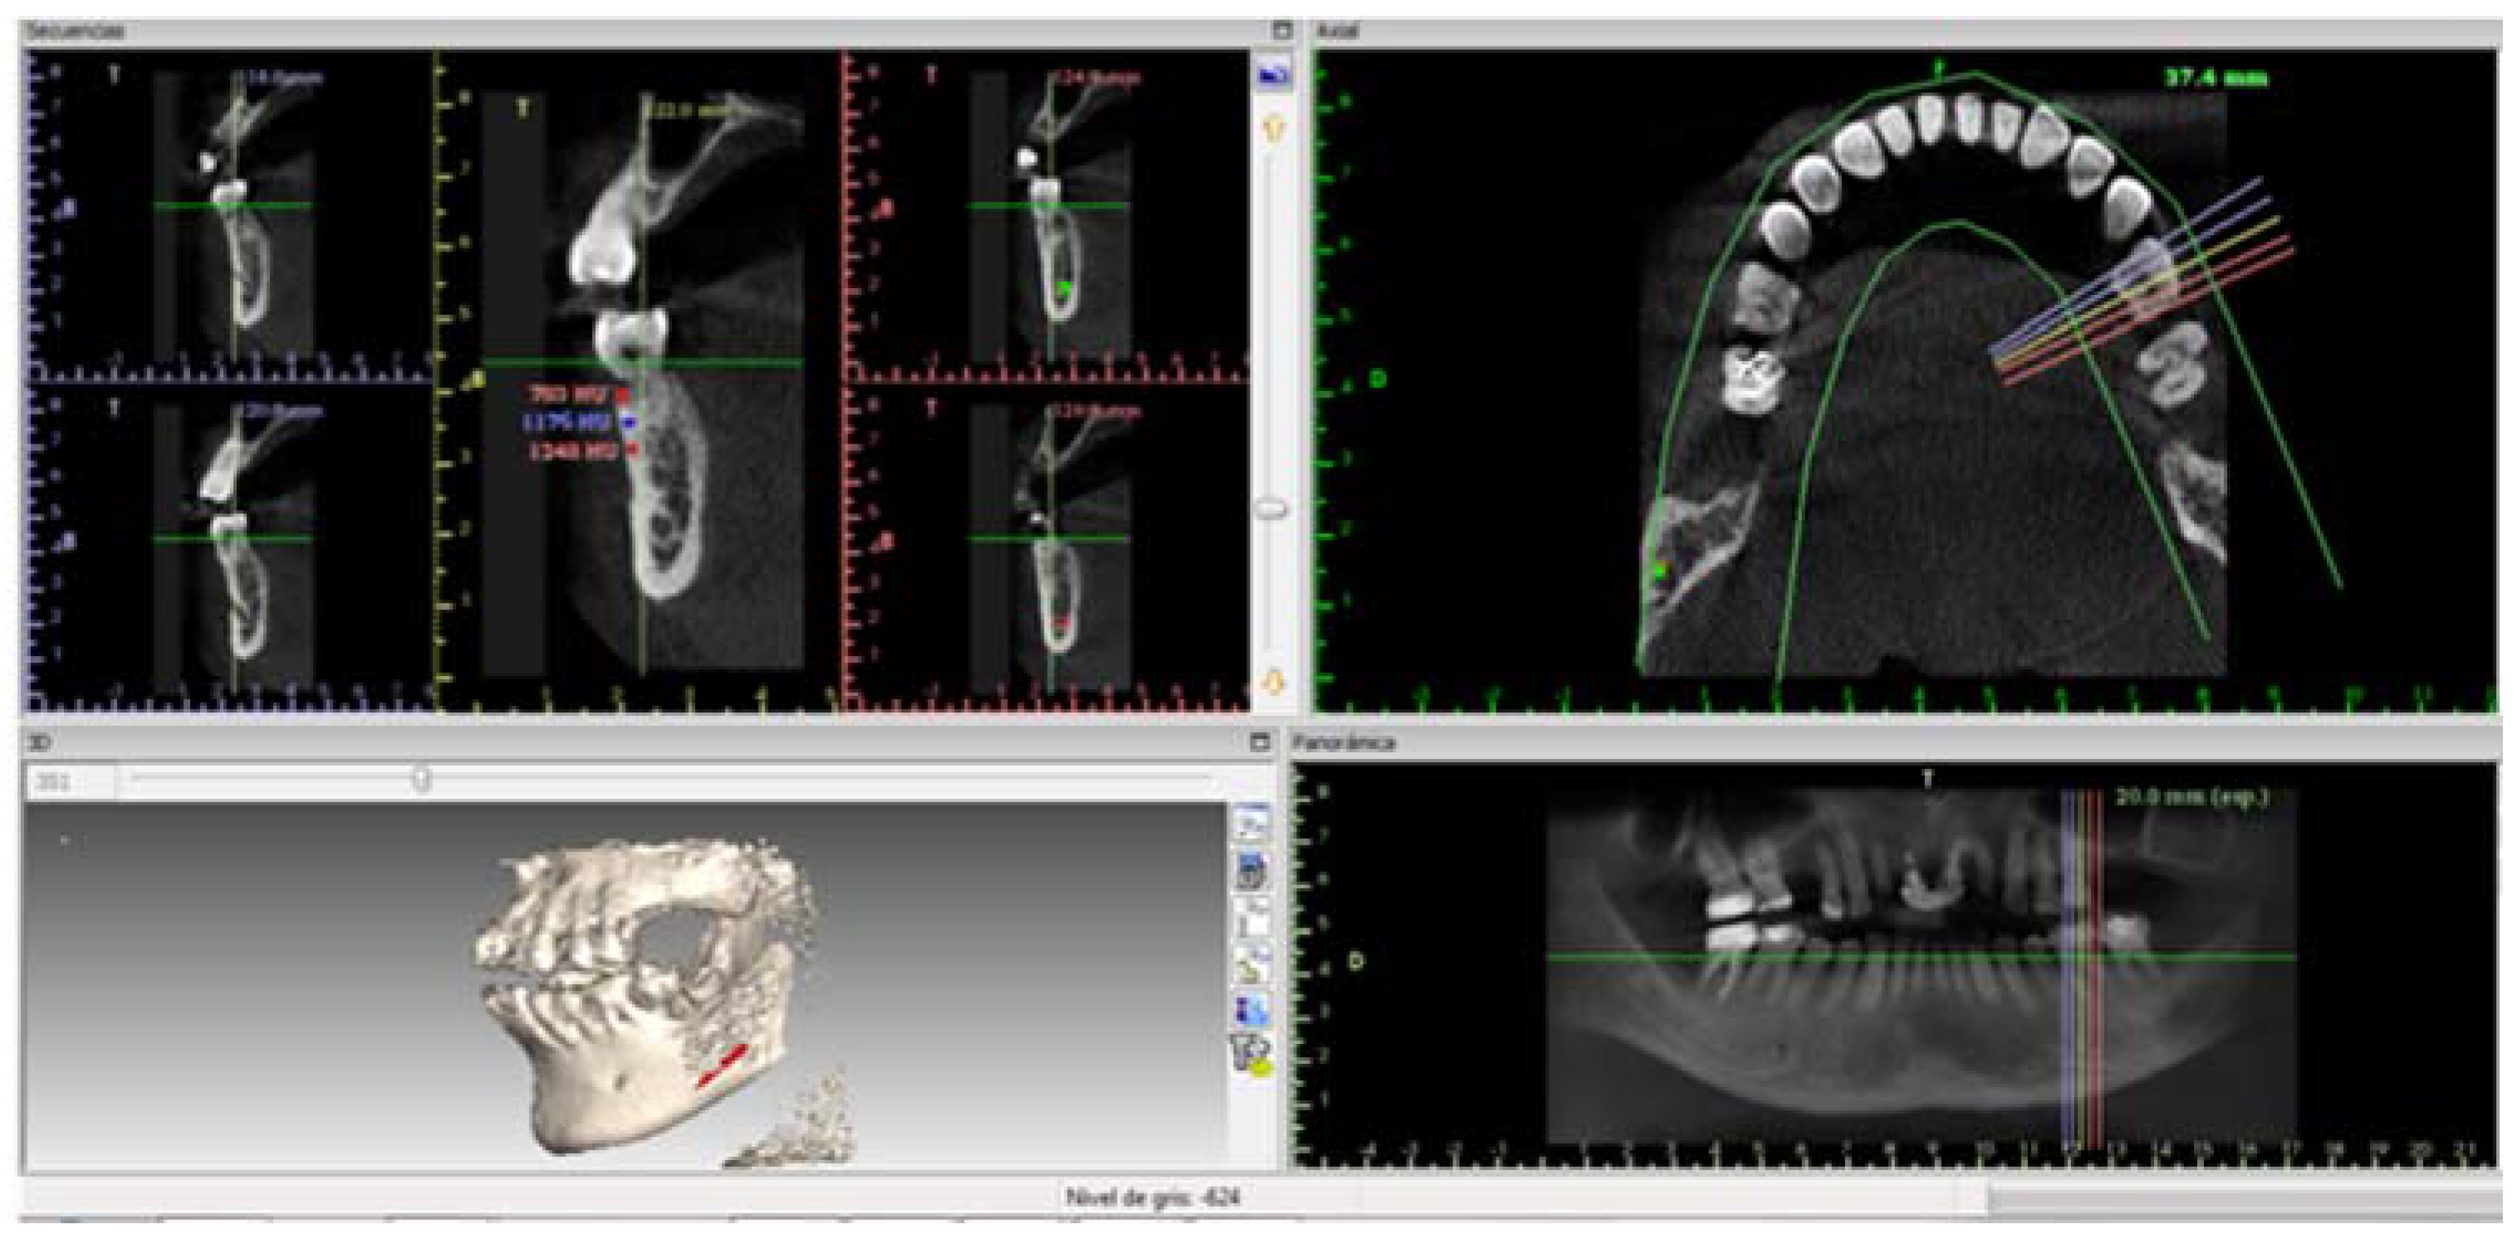Click the fourth icon in 3D side toolbar
The image size is (2517, 1239).
tap(1251, 963)
